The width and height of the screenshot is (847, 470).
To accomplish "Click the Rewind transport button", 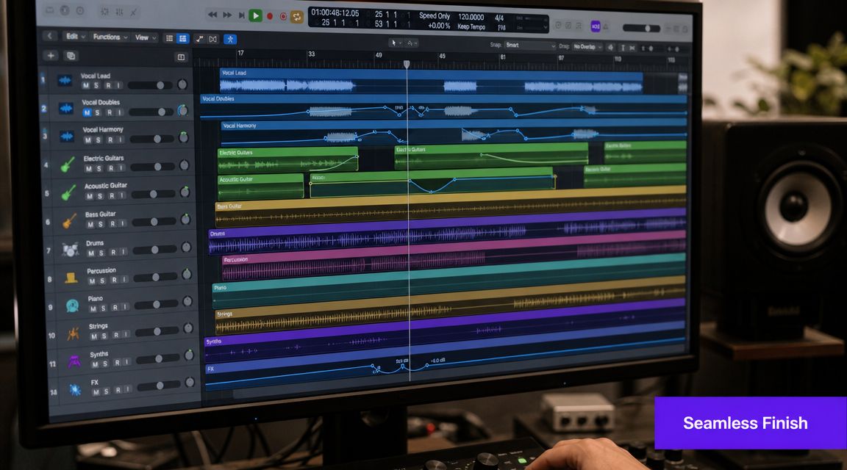I will [x=212, y=15].
